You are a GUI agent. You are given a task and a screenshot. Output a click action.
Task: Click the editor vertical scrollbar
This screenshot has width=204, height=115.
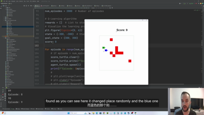coord(202,43)
